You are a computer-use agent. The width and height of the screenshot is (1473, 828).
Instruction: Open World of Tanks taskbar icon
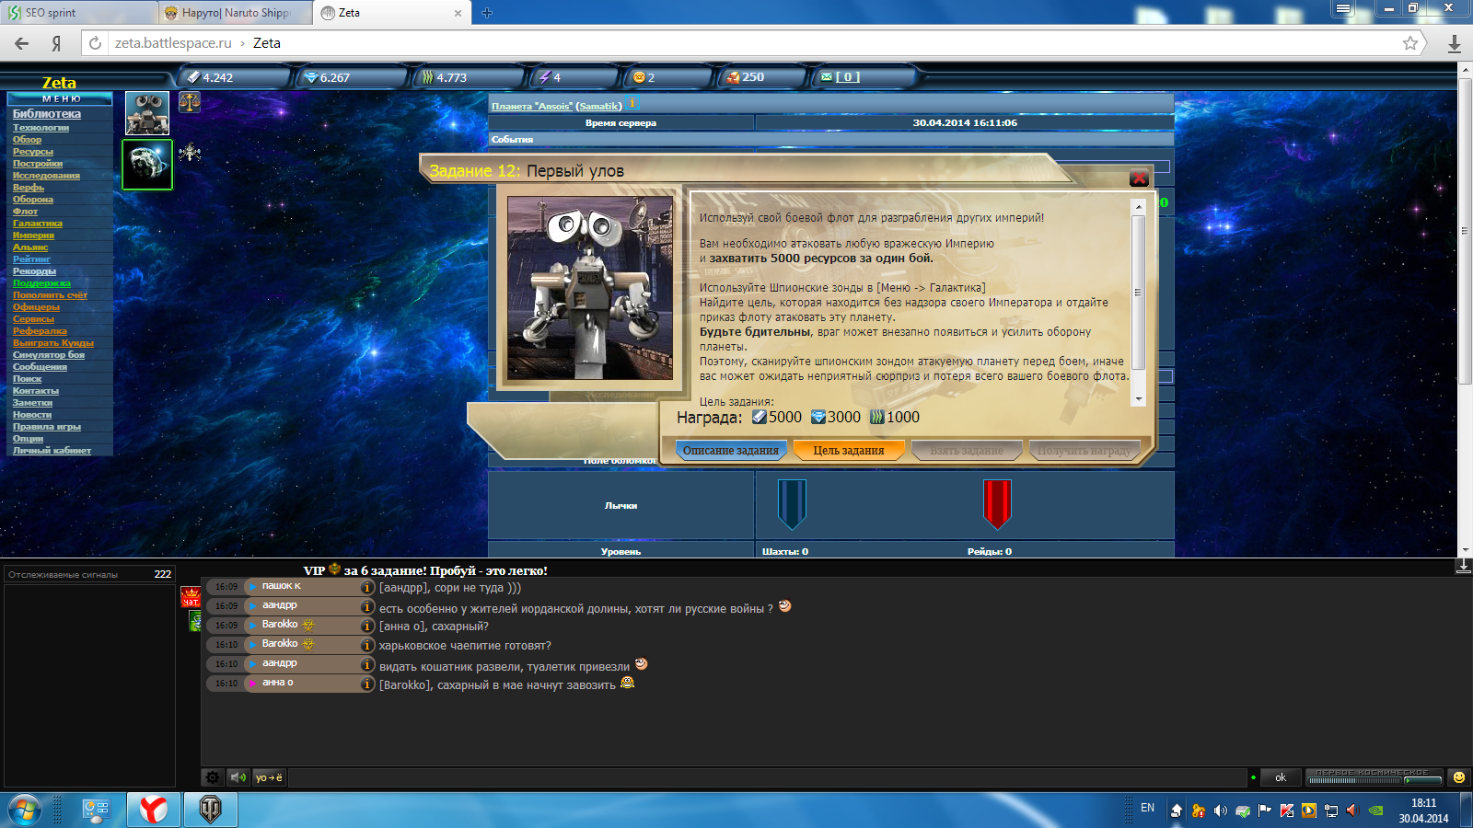click(211, 810)
